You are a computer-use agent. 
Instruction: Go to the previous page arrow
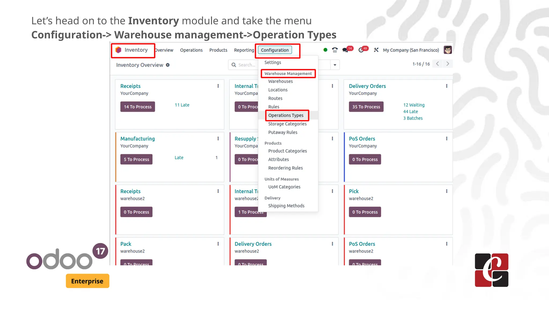pos(437,64)
